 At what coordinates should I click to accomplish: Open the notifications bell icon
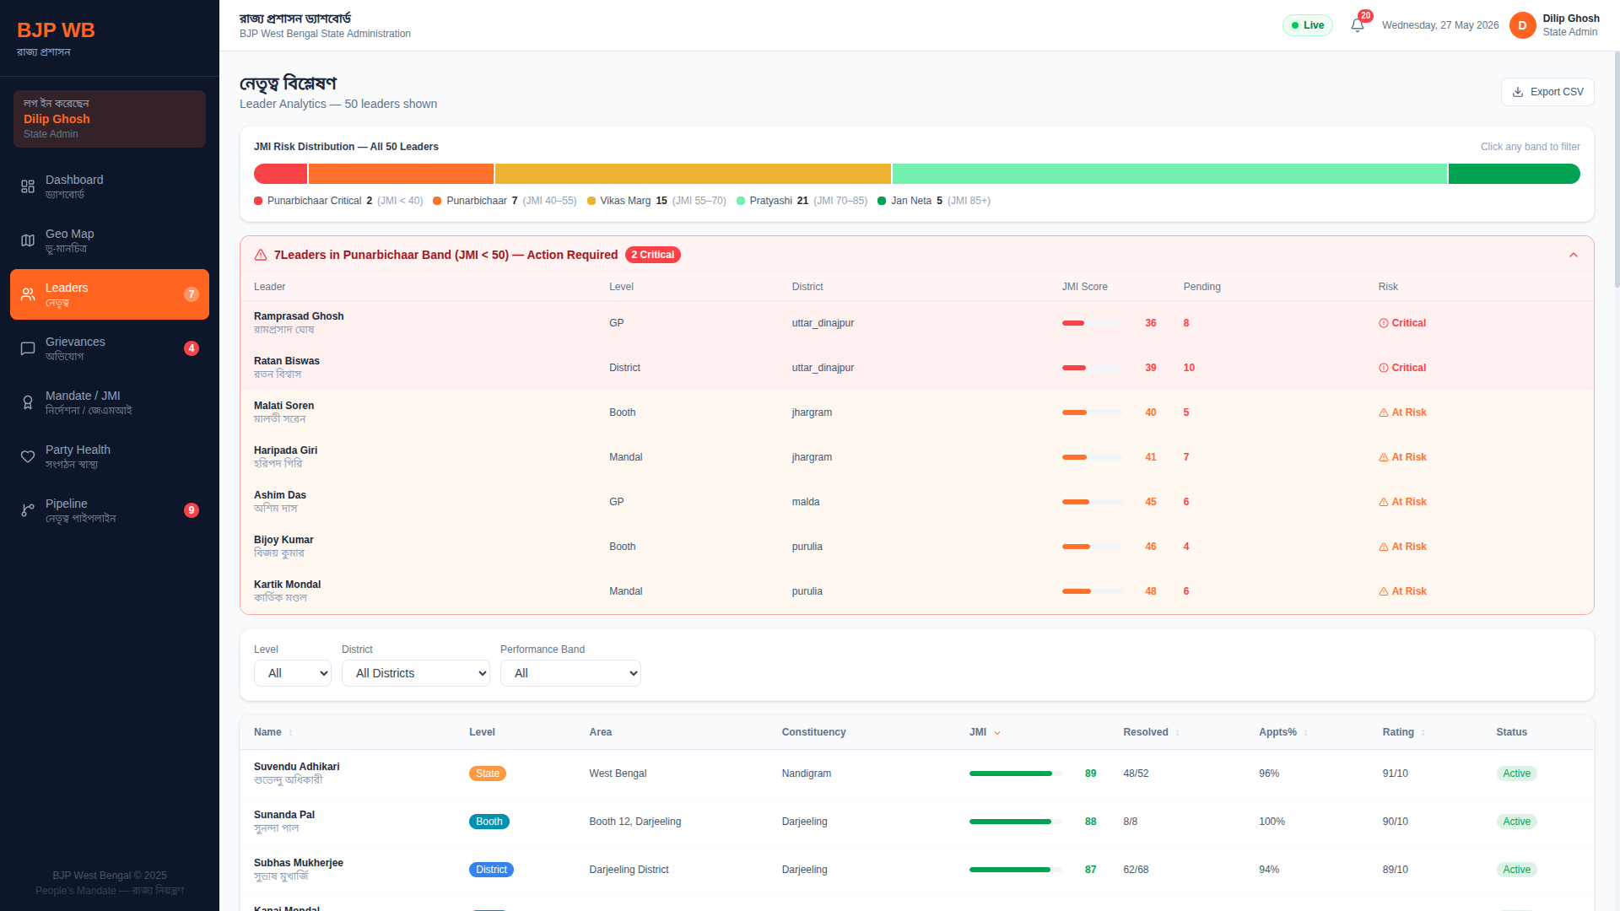pos(1357,25)
